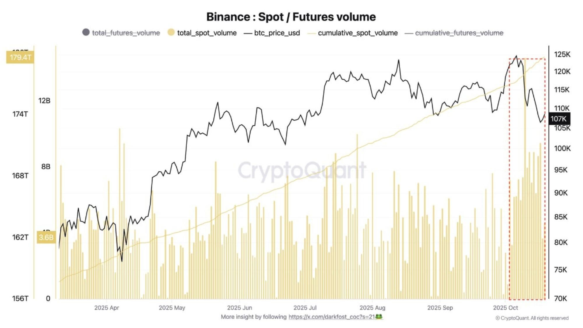
Task: Click the CryptoQuant watermark in the chart
Action: pyautogui.click(x=302, y=170)
